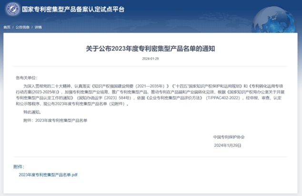
Task: Click the greeting line 各有关单位
Action: pyautogui.click(x=26, y=77)
